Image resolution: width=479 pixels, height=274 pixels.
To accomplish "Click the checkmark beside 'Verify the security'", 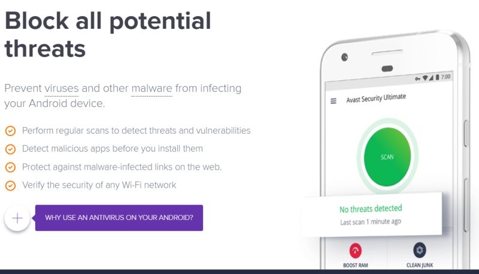I will click(x=10, y=185).
